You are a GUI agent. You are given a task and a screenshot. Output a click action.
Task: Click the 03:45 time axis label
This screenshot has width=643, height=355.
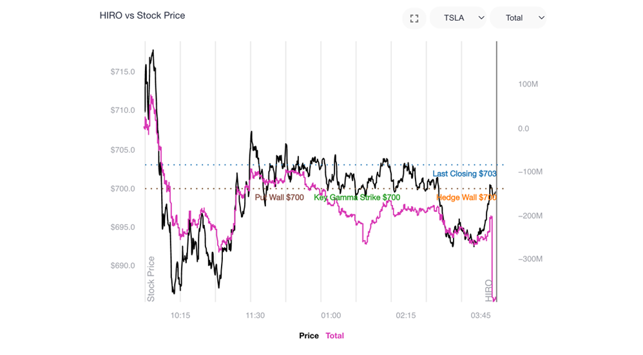(481, 316)
